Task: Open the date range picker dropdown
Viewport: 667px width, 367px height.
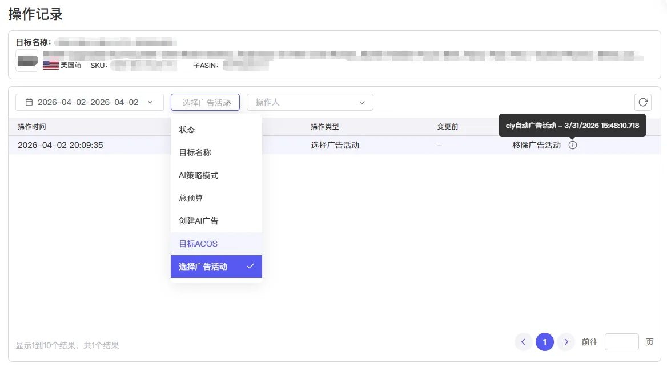Action: tap(90, 102)
